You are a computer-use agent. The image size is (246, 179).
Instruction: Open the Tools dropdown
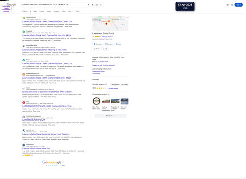click(78, 11)
